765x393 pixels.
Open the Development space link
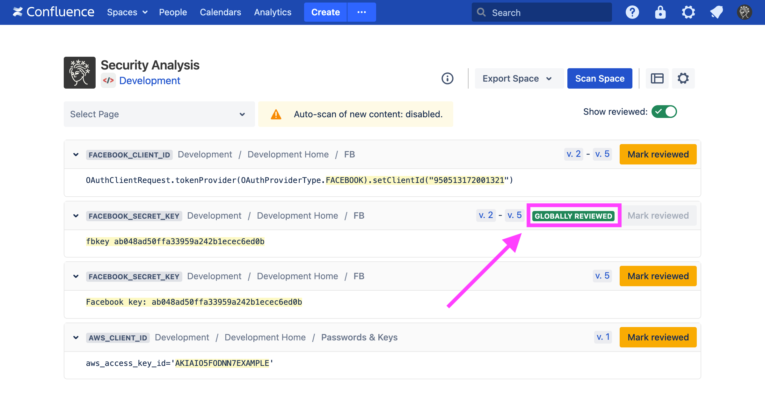tap(149, 81)
